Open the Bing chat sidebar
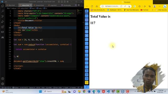 (x=165, y=6)
